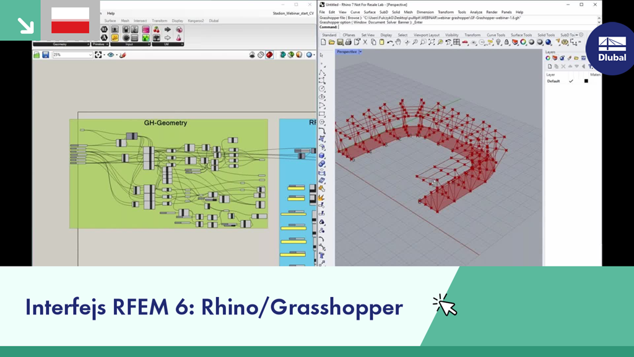Select the Pan hand tool in Rhino toolbar

pos(398,42)
